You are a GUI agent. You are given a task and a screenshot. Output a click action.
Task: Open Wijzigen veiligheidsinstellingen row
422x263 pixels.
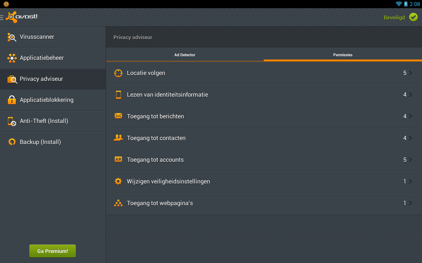tap(264, 181)
